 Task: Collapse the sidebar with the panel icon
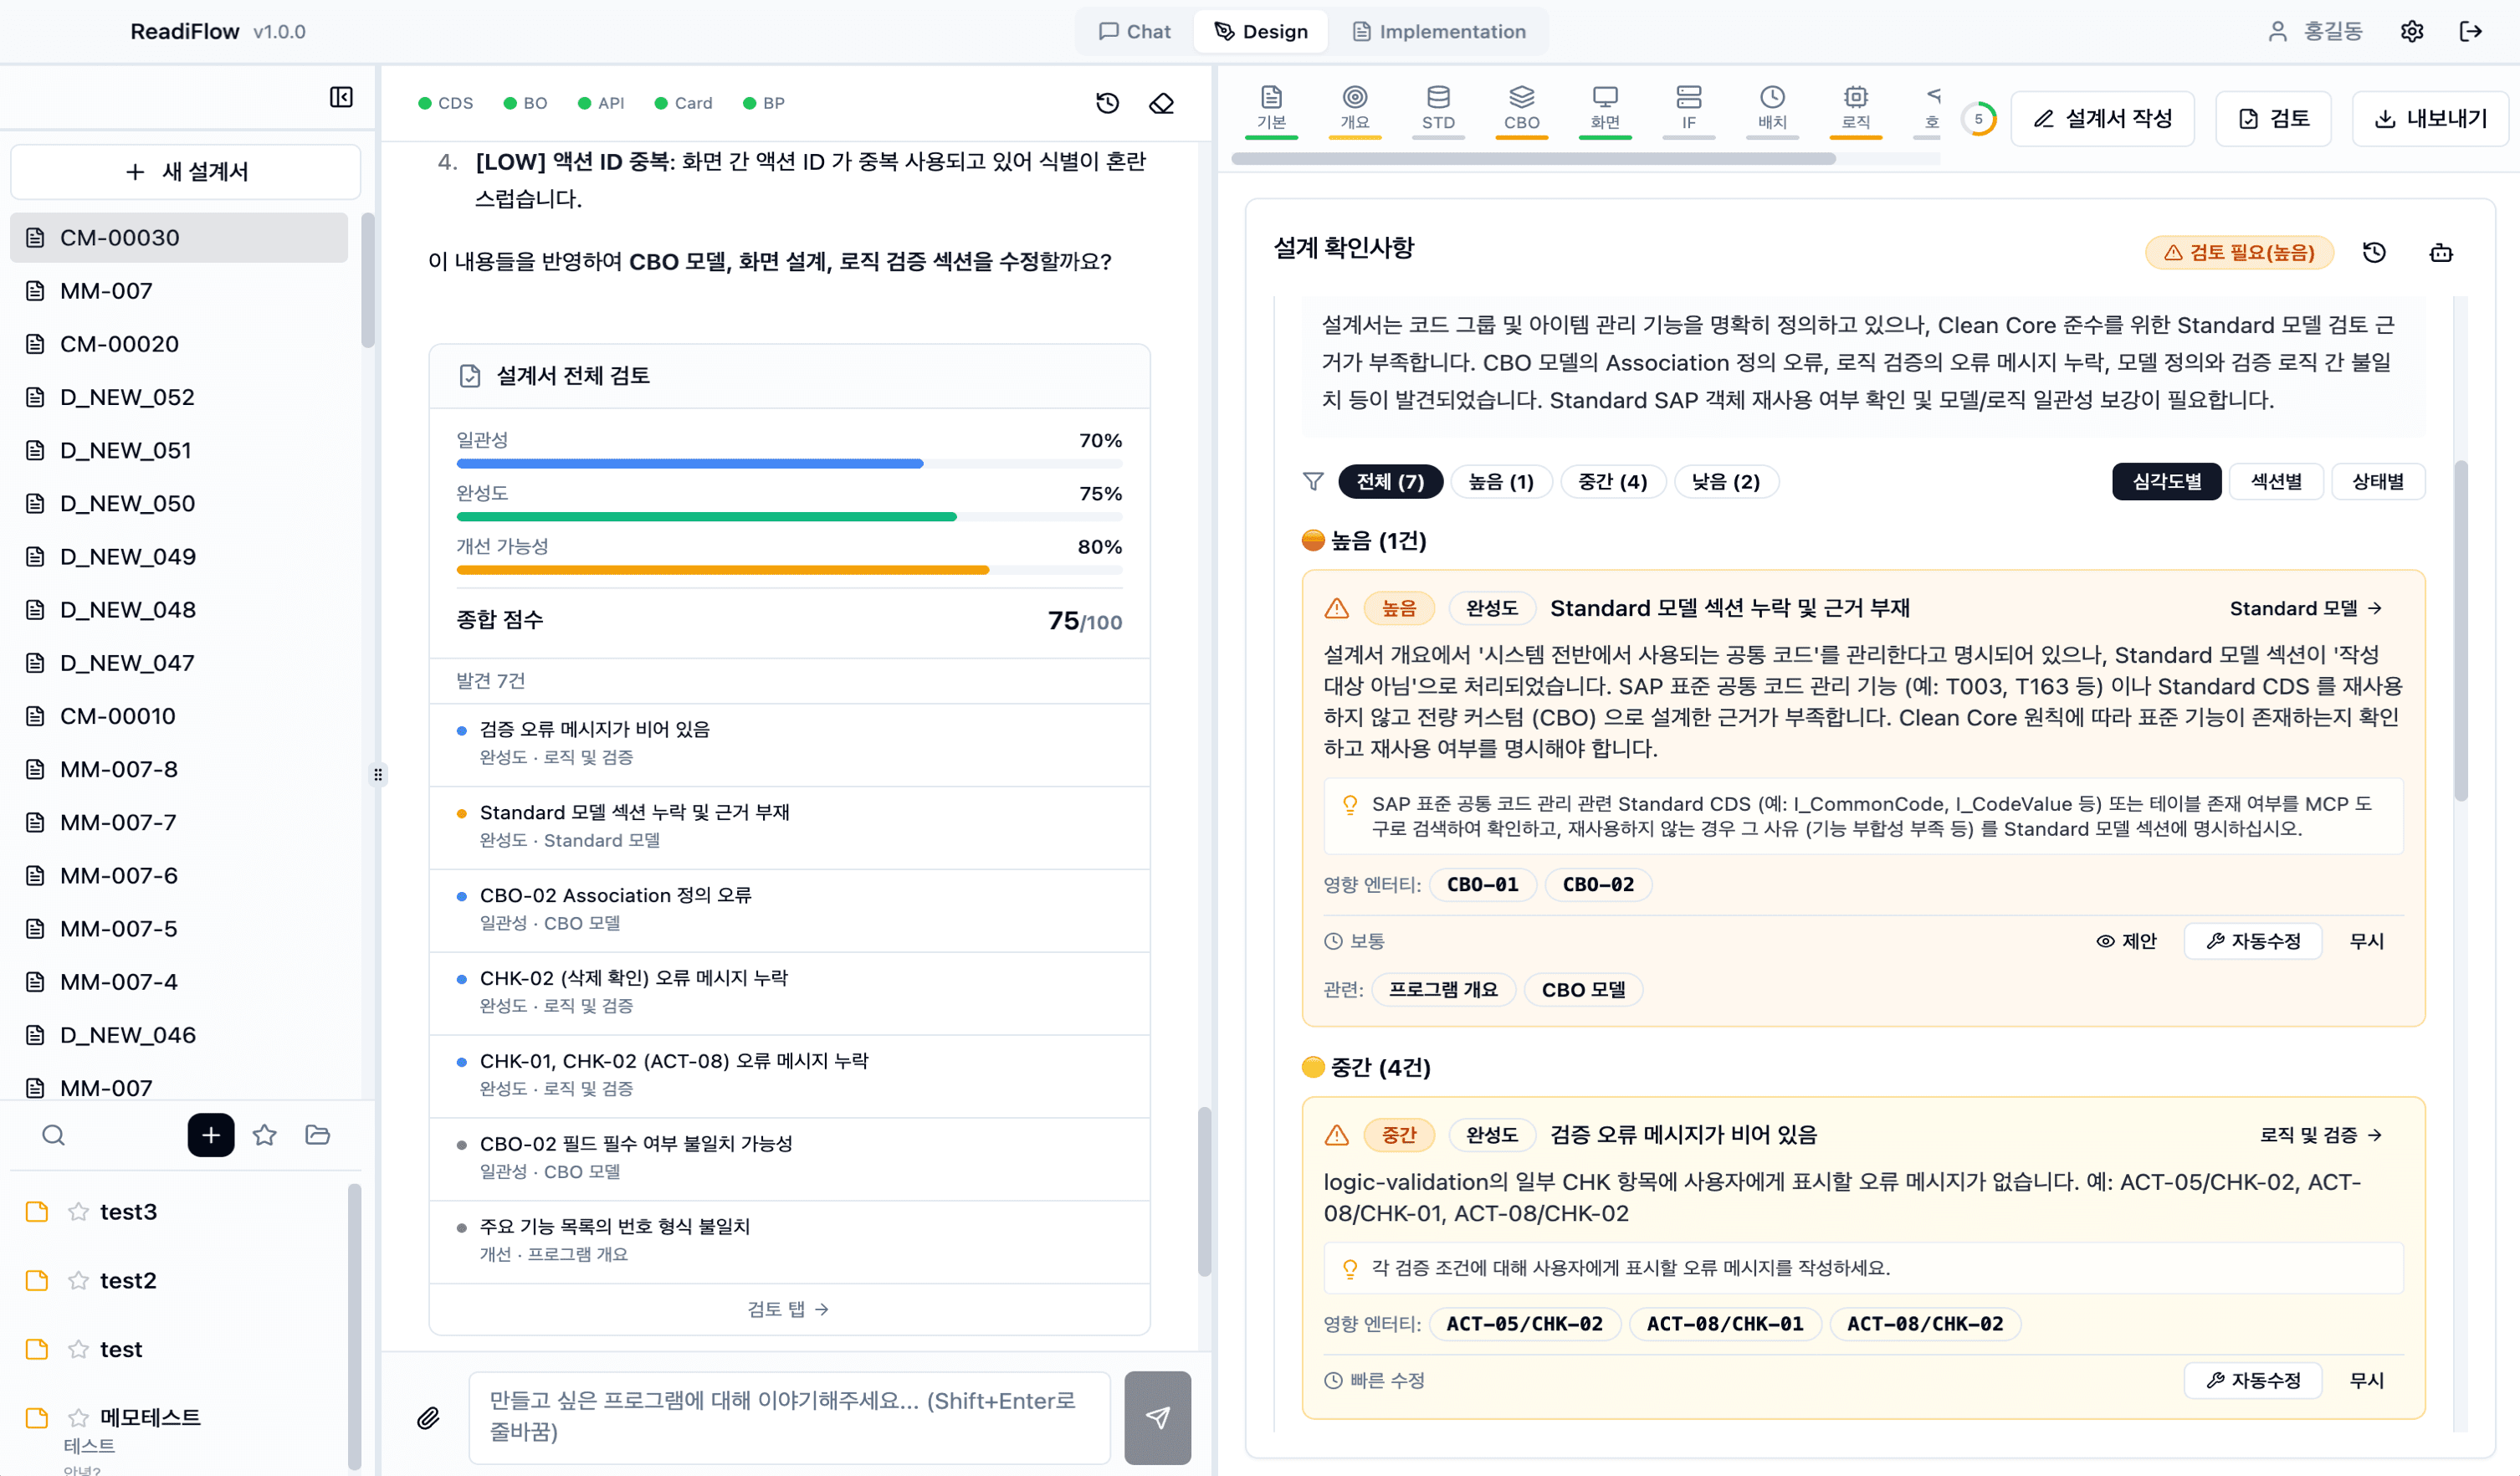pos(341,97)
